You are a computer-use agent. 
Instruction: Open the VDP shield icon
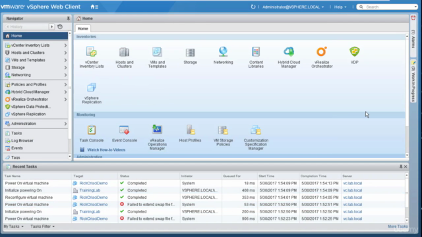coord(355,51)
